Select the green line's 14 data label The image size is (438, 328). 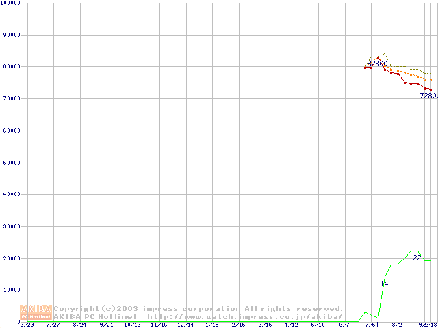point(384,284)
